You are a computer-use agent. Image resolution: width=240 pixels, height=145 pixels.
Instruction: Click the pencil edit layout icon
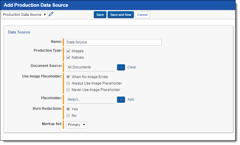point(51,14)
